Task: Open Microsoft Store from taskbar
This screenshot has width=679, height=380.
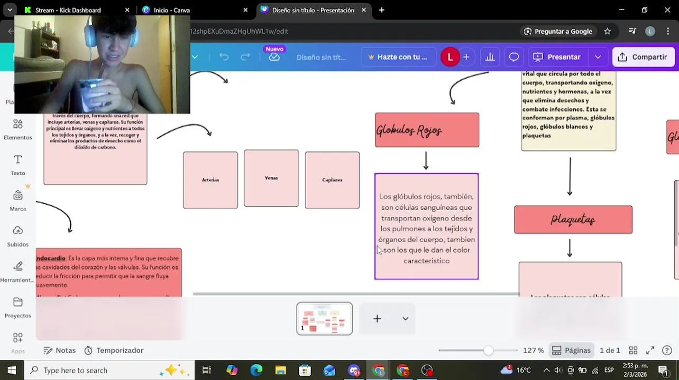Action: click(x=305, y=370)
